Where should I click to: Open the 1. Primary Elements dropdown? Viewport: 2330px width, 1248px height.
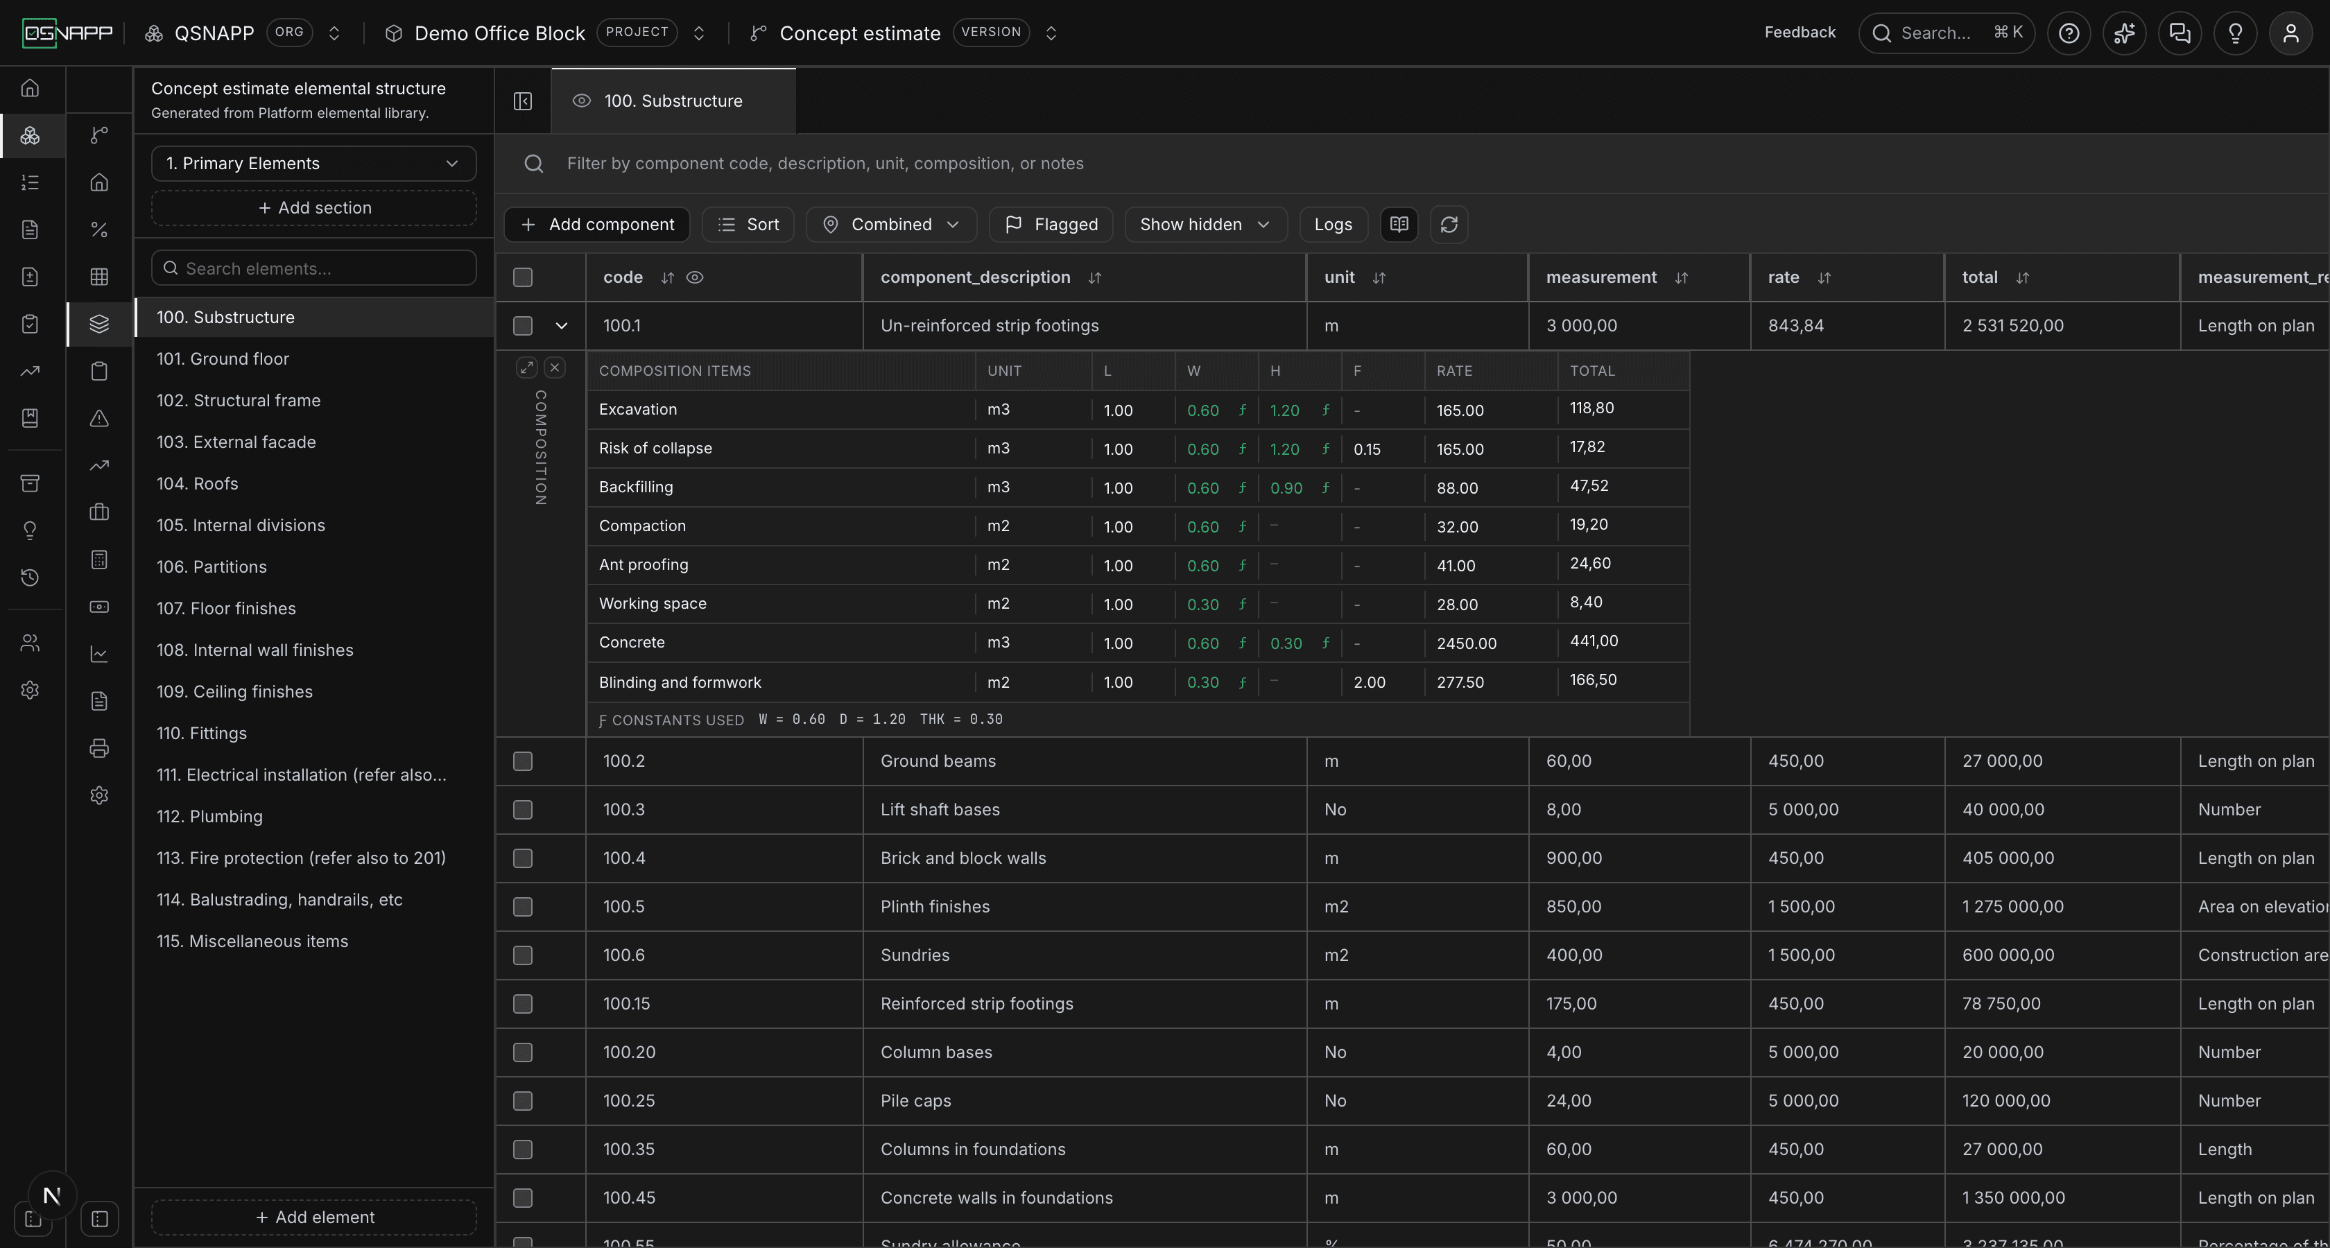pos(314,164)
